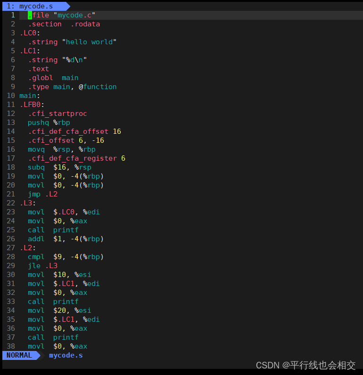Click 'movl $0, %eax' on line 38

click(x=58, y=346)
